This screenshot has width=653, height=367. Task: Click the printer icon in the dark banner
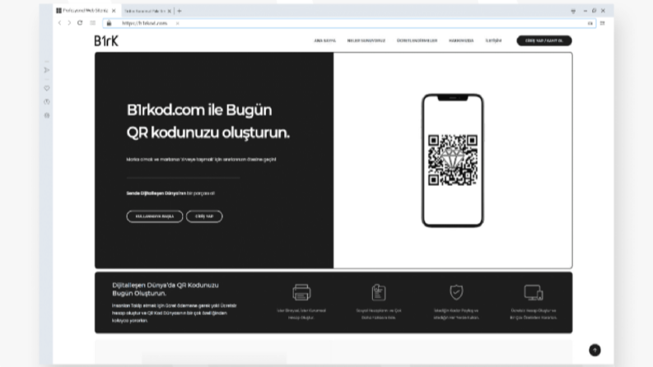(301, 292)
